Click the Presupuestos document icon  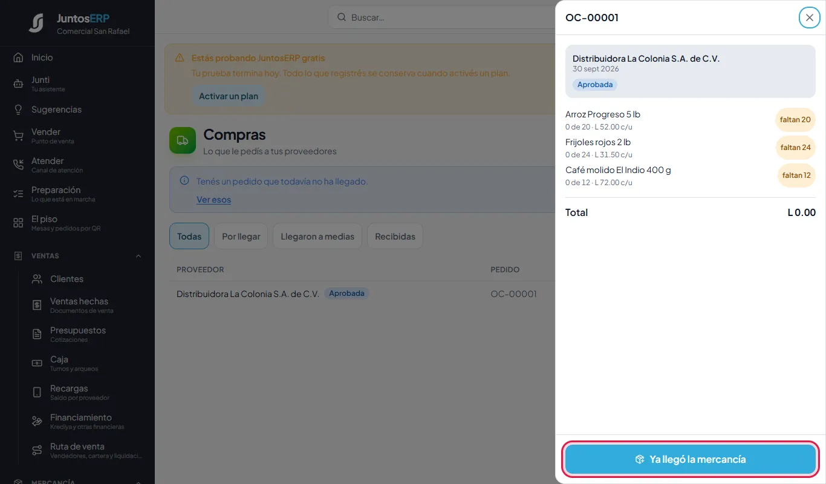point(37,335)
